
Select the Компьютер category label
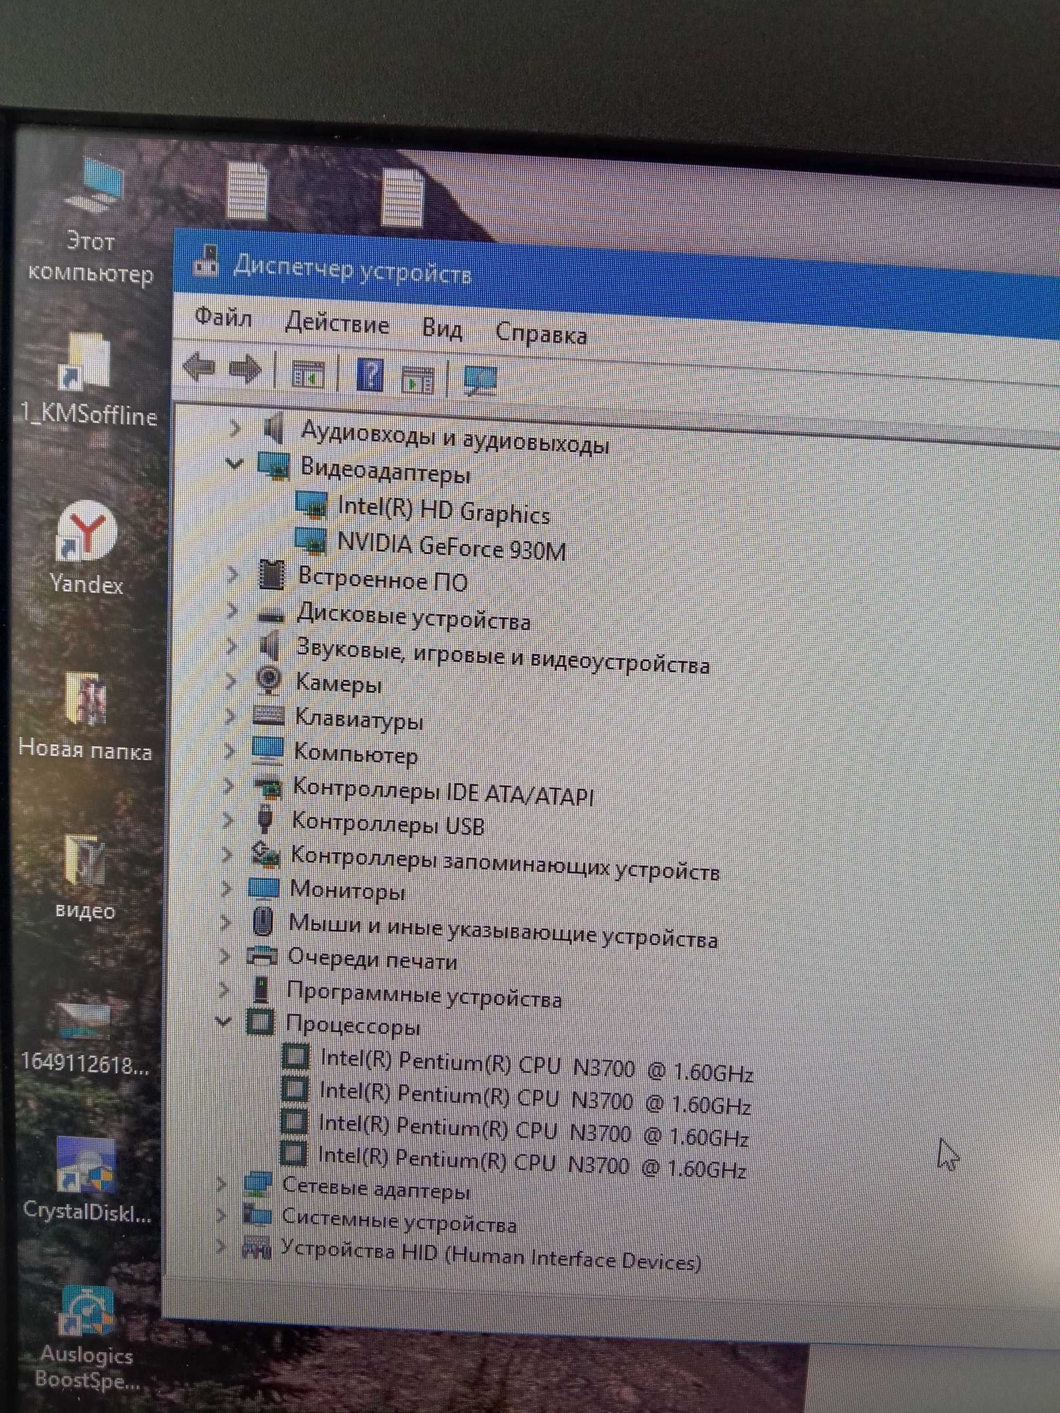pyautogui.click(x=355, y=753)
